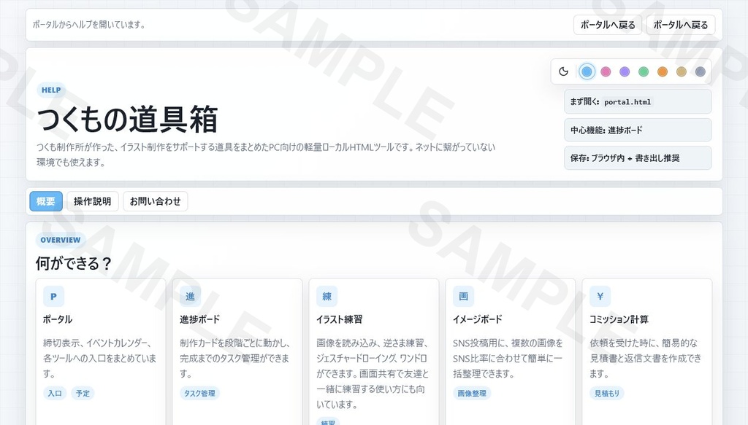The width and height of the screenshot is (748, 425).
Task: Select the tan theme color swatch
Action: click(x=682, y=71)
